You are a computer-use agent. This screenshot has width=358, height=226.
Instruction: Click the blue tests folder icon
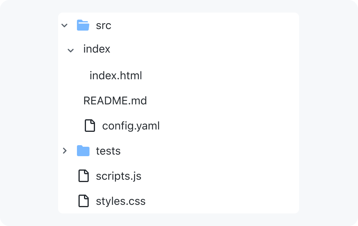83,151
